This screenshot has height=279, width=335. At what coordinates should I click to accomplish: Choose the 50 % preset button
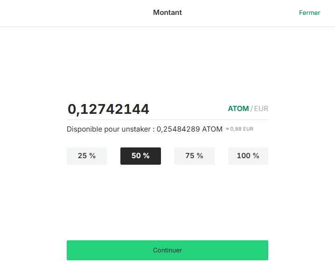coord(140,156)
